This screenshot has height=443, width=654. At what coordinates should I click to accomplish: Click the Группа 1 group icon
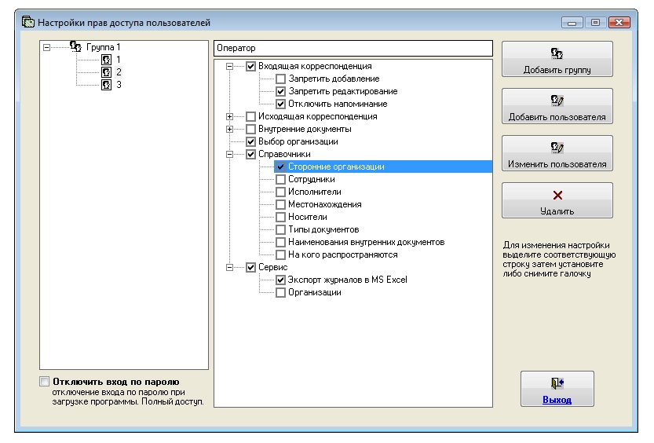click(x=75, y=46)
